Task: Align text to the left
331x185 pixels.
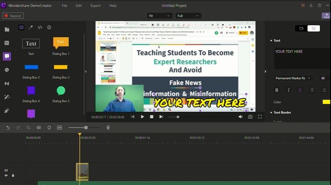Action: (300, 90)
